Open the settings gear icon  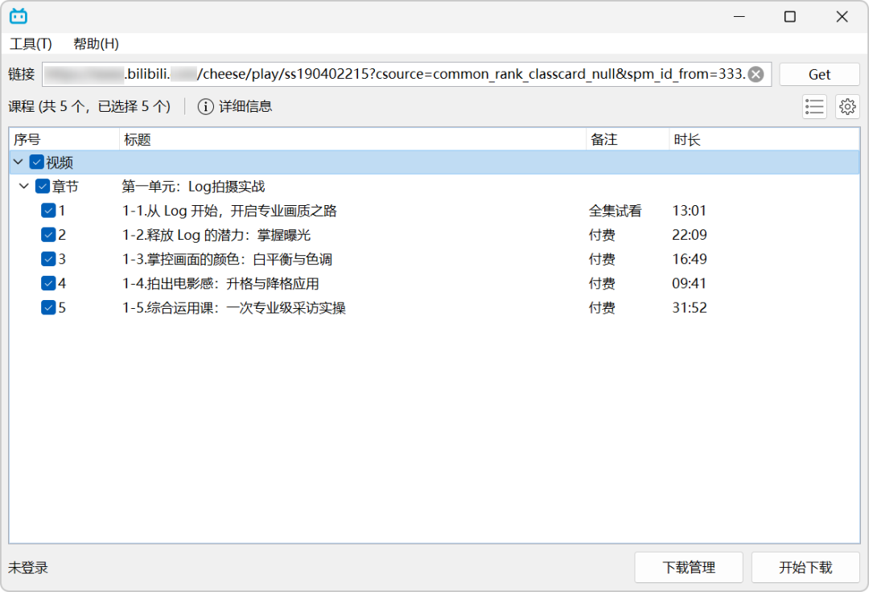[846, 106]
